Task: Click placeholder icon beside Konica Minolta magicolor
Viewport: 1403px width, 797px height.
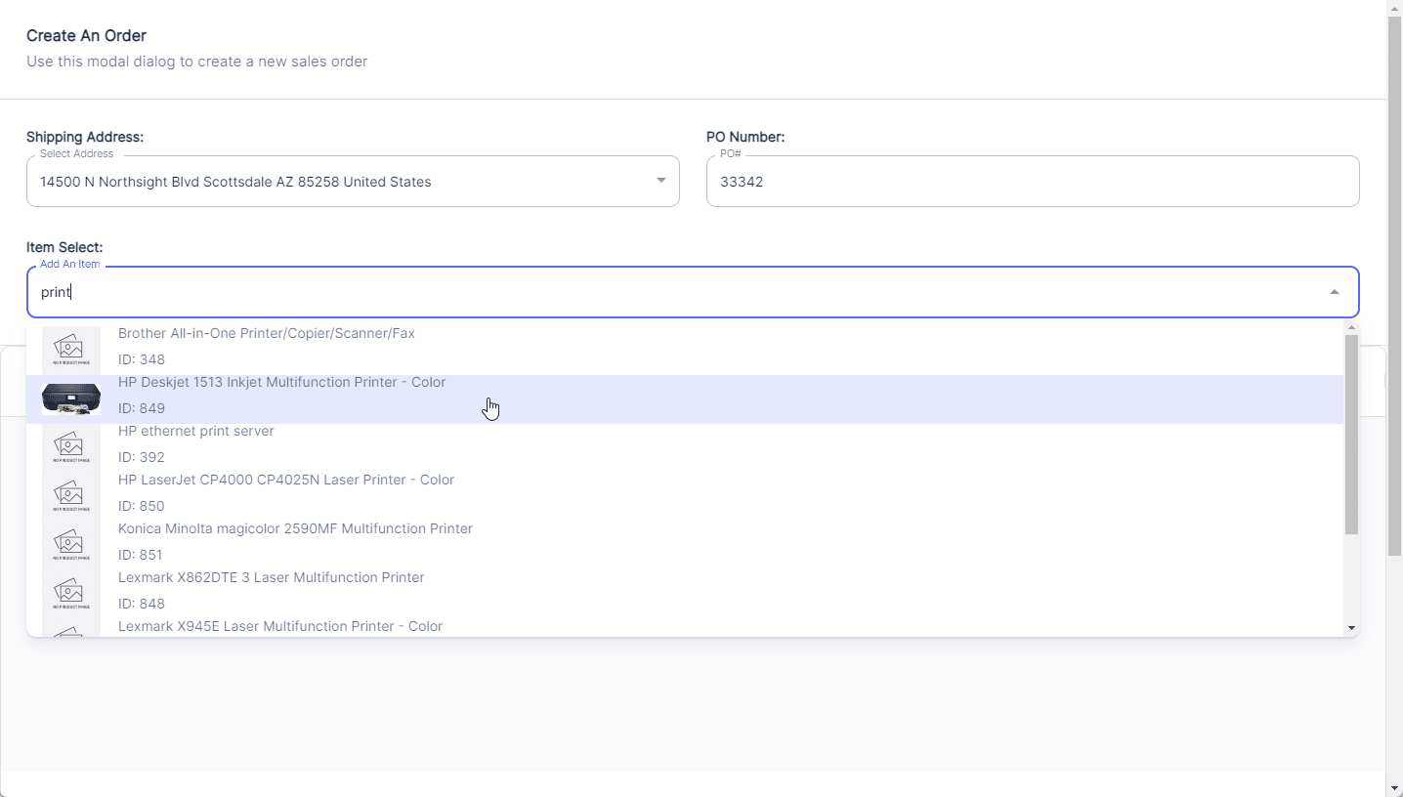Action: tap(70, 545)
